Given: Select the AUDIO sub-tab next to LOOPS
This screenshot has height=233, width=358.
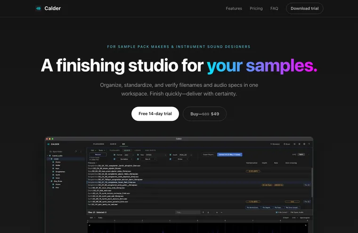Looking at the screenshot, I should click(x=127, y=150).
